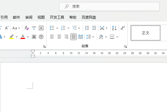
Task: Expand line spacing dropdown arrow
Action: 93,37
